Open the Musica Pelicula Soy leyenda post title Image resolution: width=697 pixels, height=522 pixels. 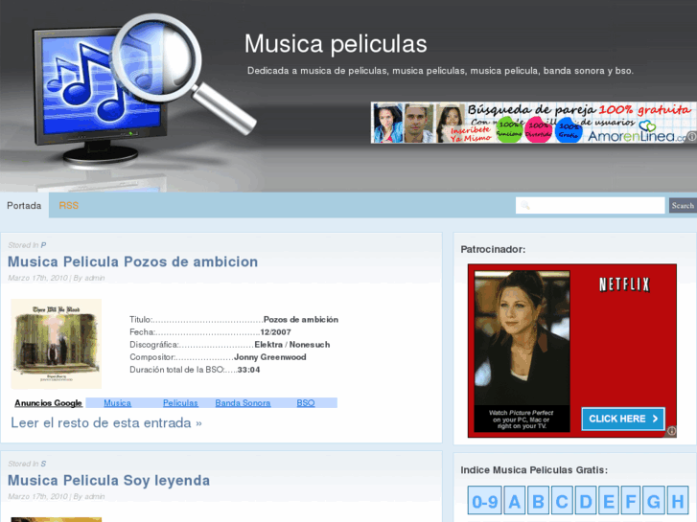pos(109,480)
